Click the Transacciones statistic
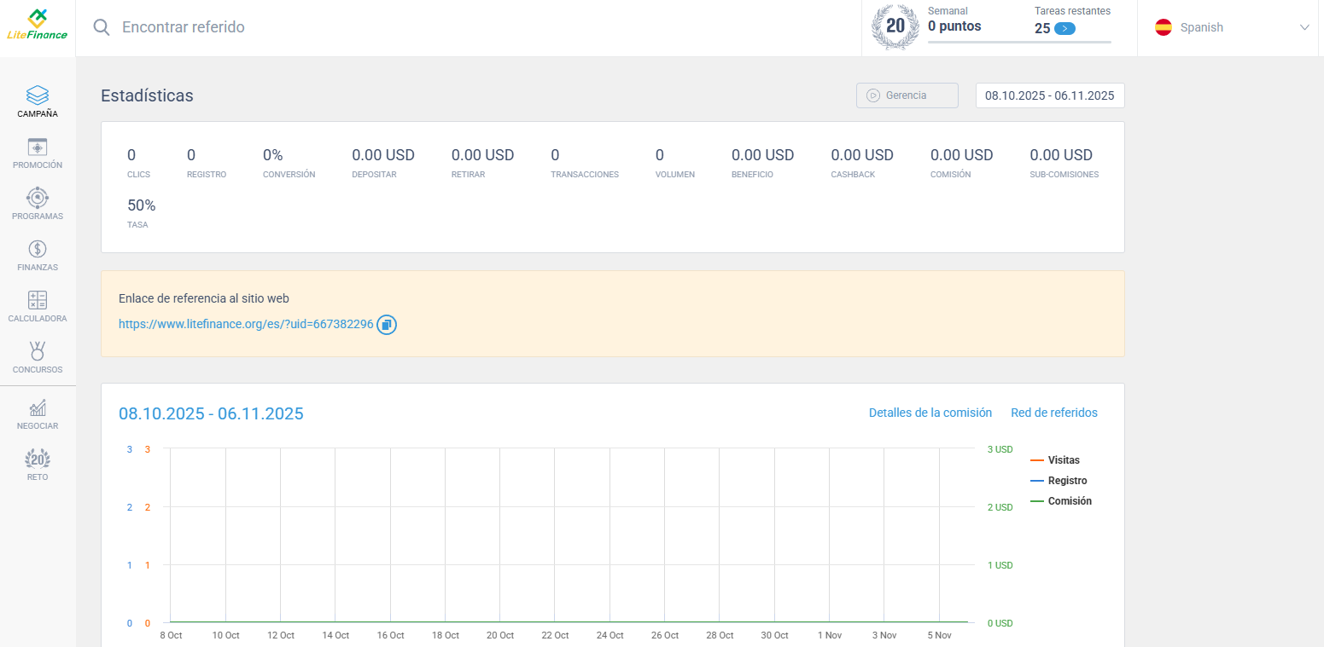 [x=585, y=164]
